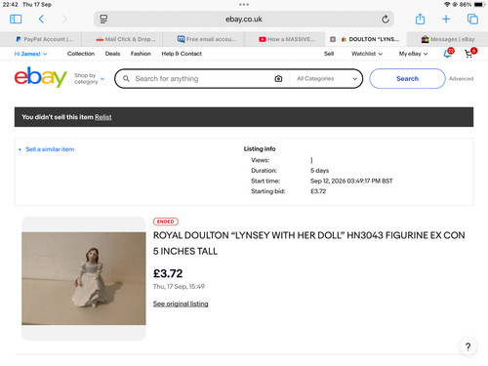Close the DOULTON tab with its icon
This screenshot has width=488, height=366.
pyautogui.click(x=333, y=39)
